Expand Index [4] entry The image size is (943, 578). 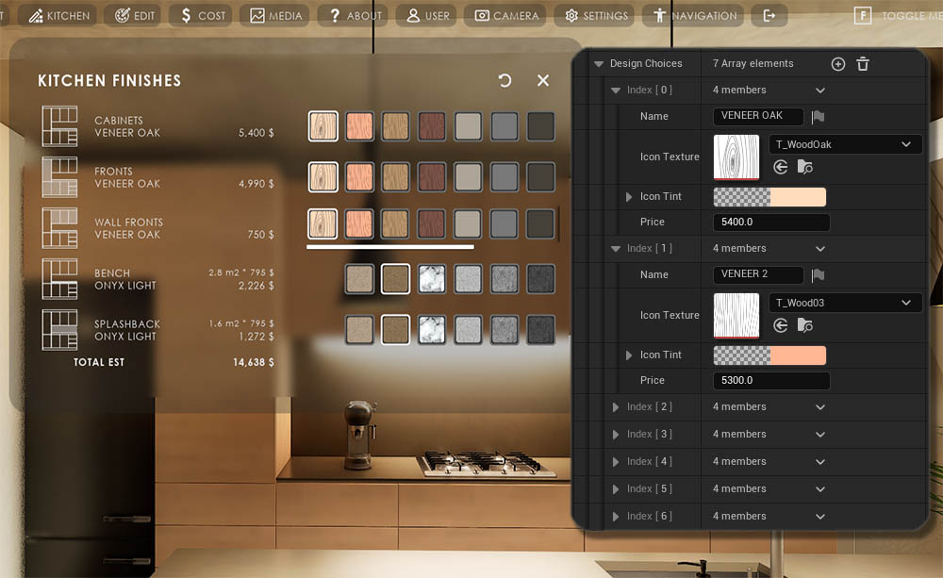pos(615,462)
